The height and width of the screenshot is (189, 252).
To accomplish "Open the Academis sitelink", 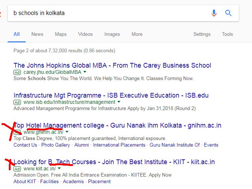I will click(x=73, y=181).
